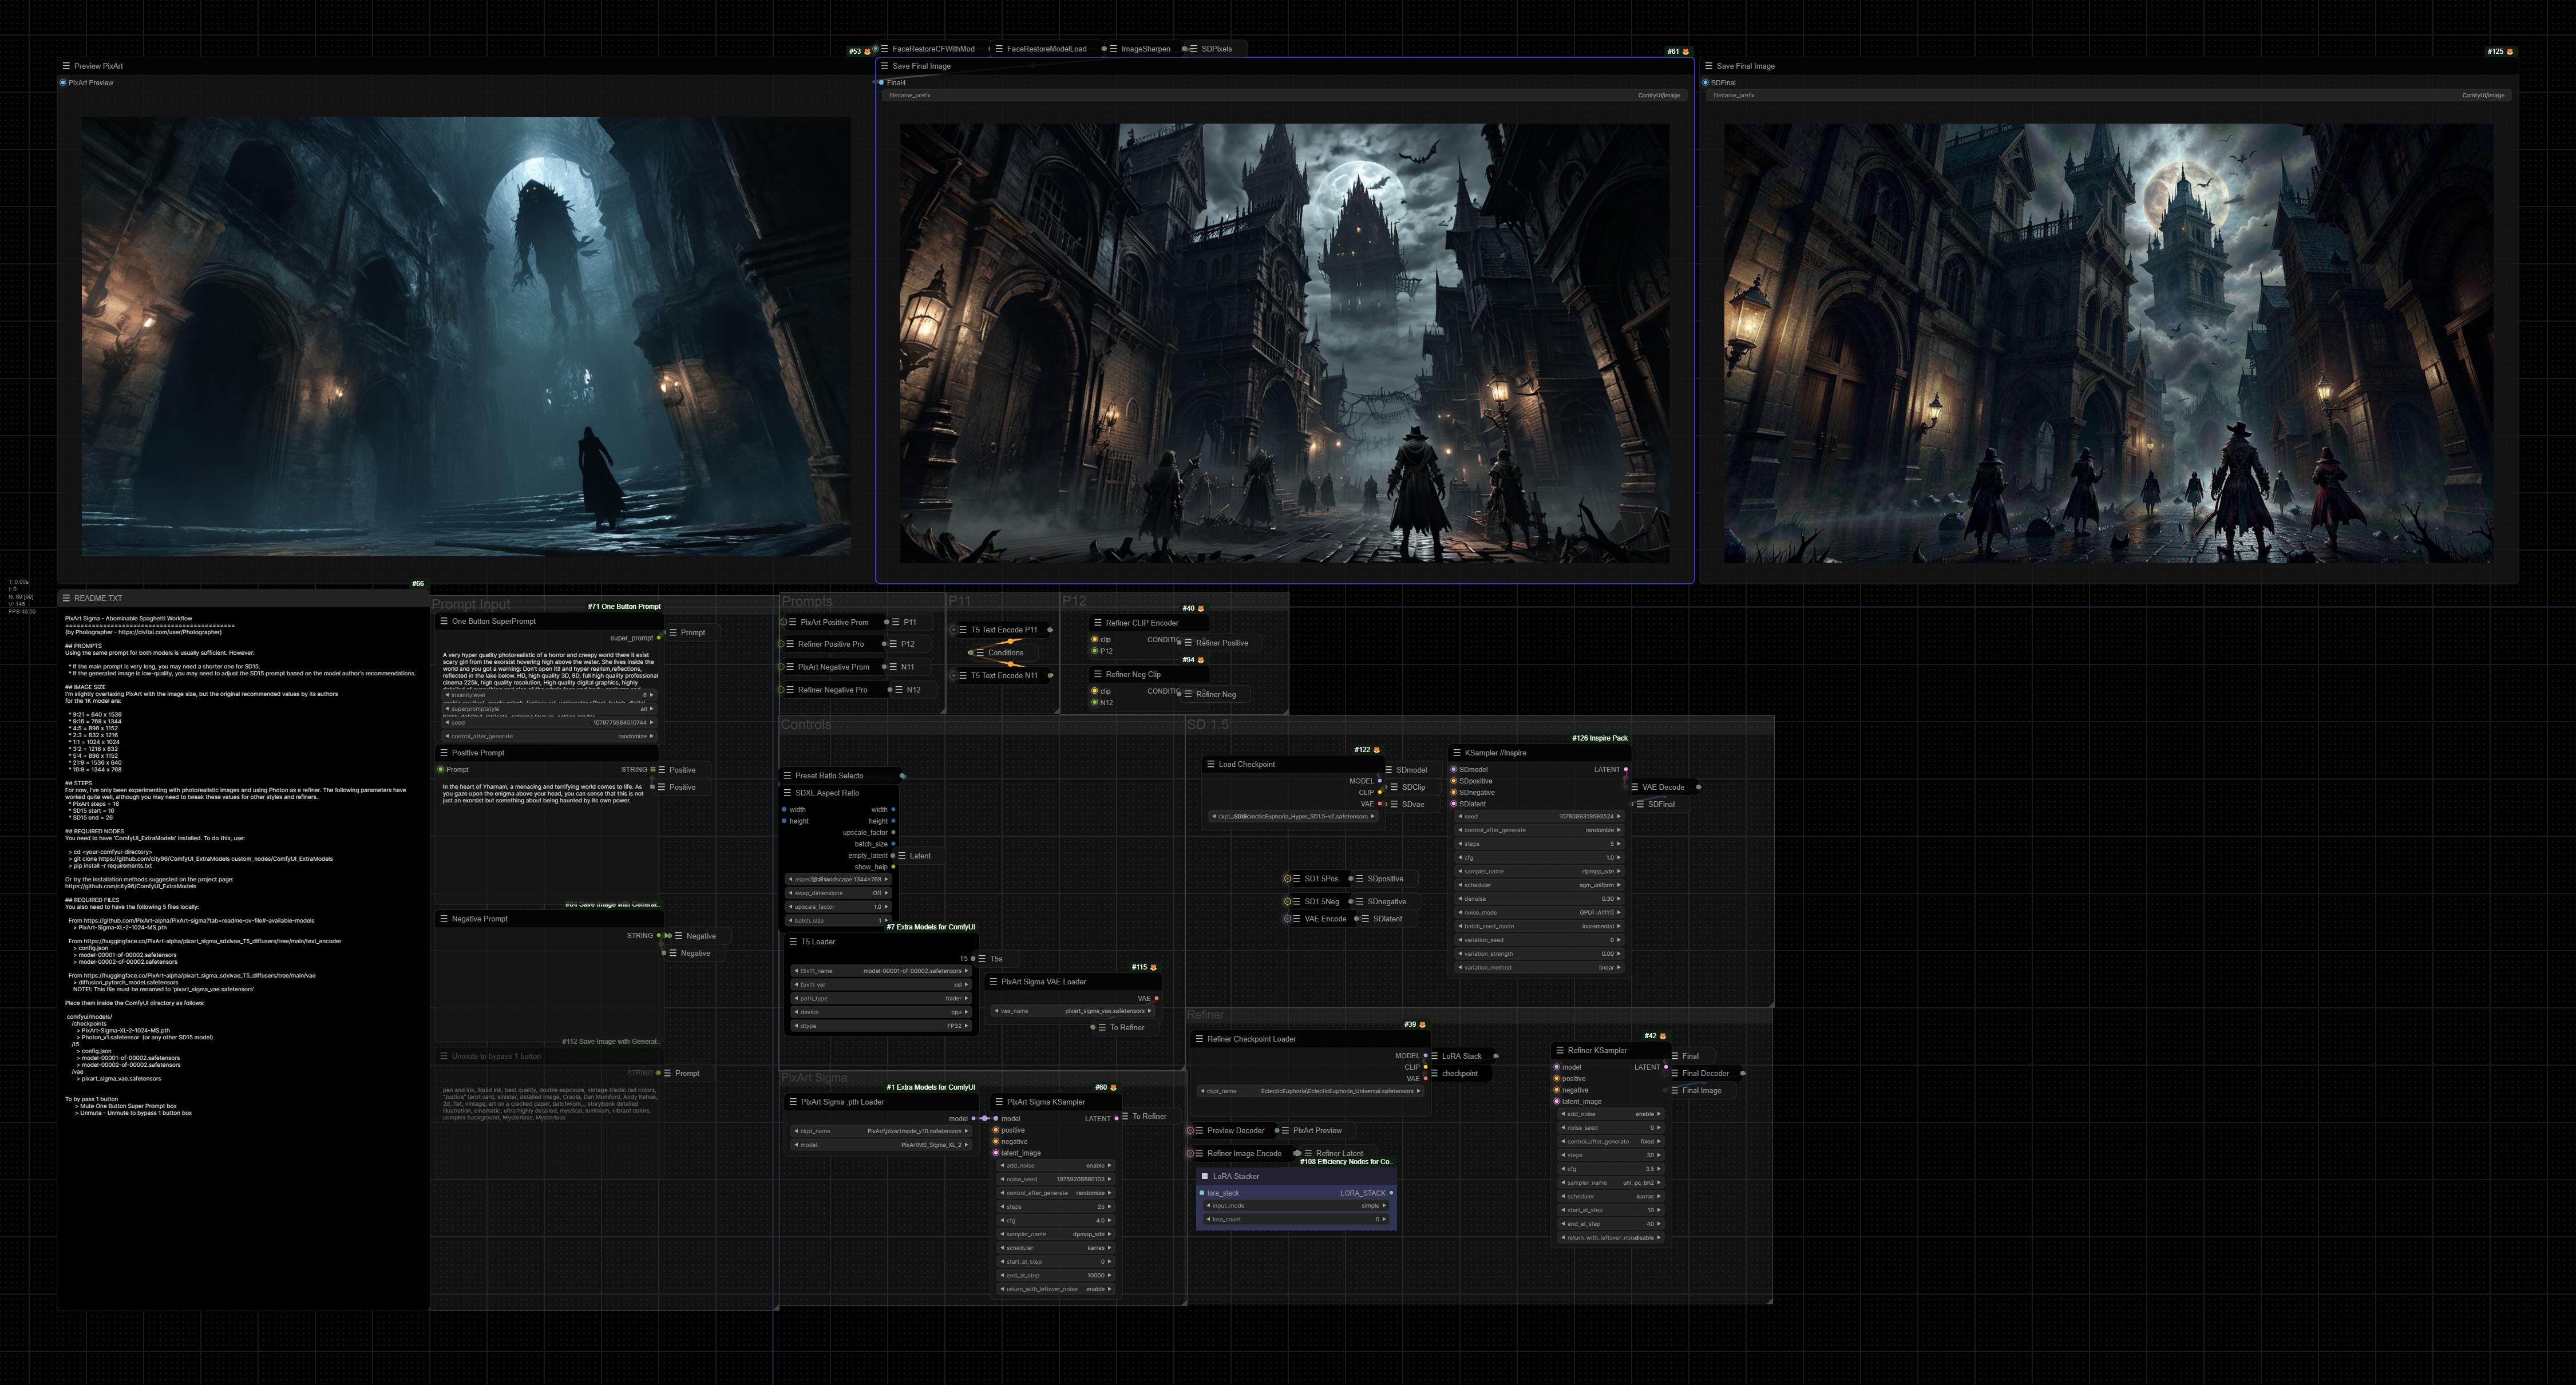Click the VAE Decode node menu icon

click(1635, 787)
